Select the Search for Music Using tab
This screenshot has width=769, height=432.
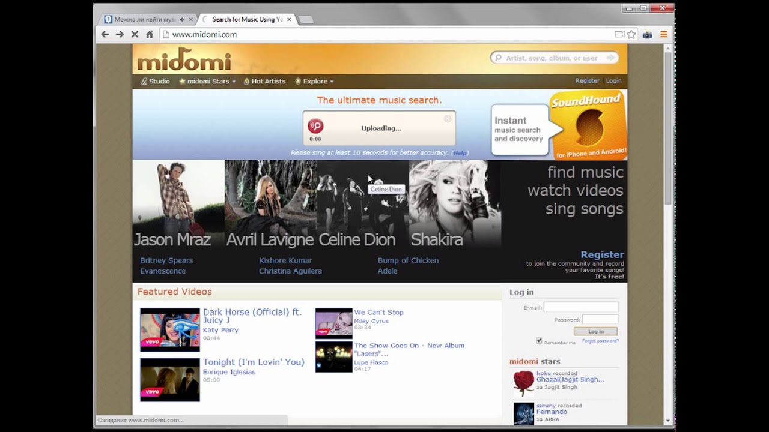click(x=248, y=19)
